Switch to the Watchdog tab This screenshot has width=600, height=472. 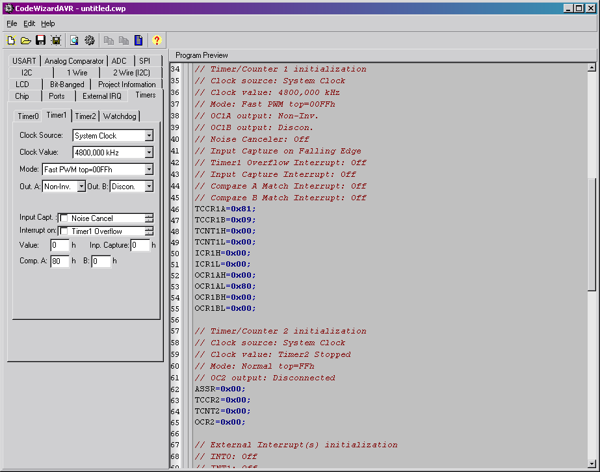pos(120,116)
